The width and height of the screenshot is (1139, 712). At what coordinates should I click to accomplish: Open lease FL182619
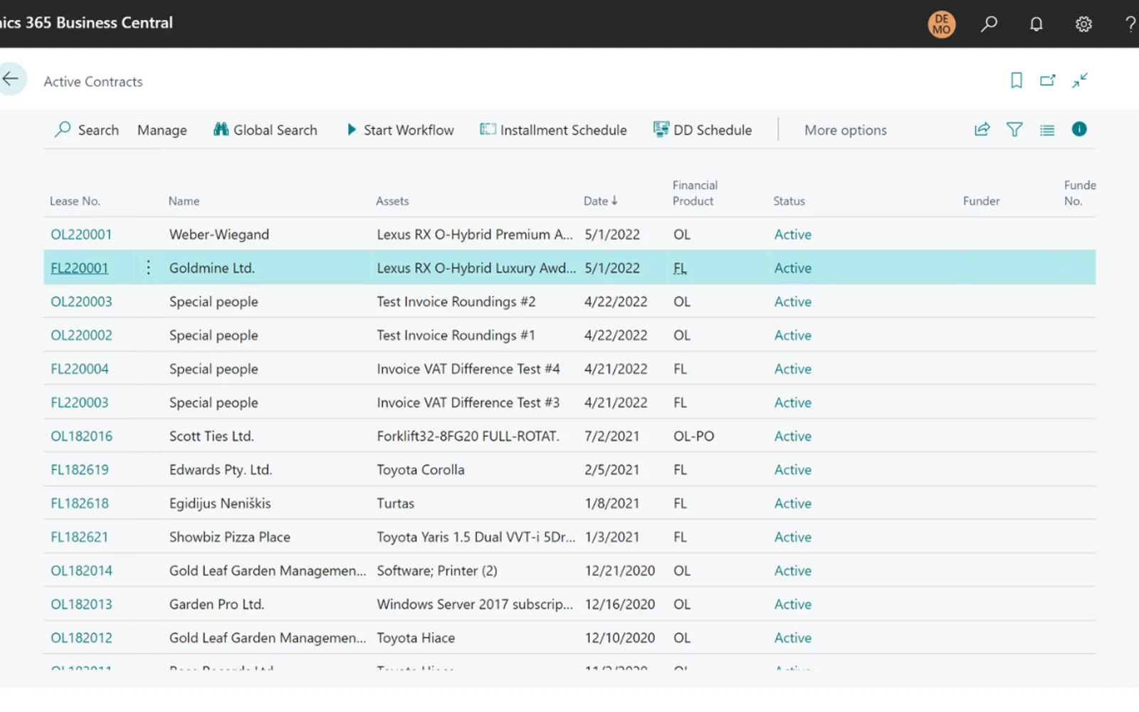pos(80,469)
